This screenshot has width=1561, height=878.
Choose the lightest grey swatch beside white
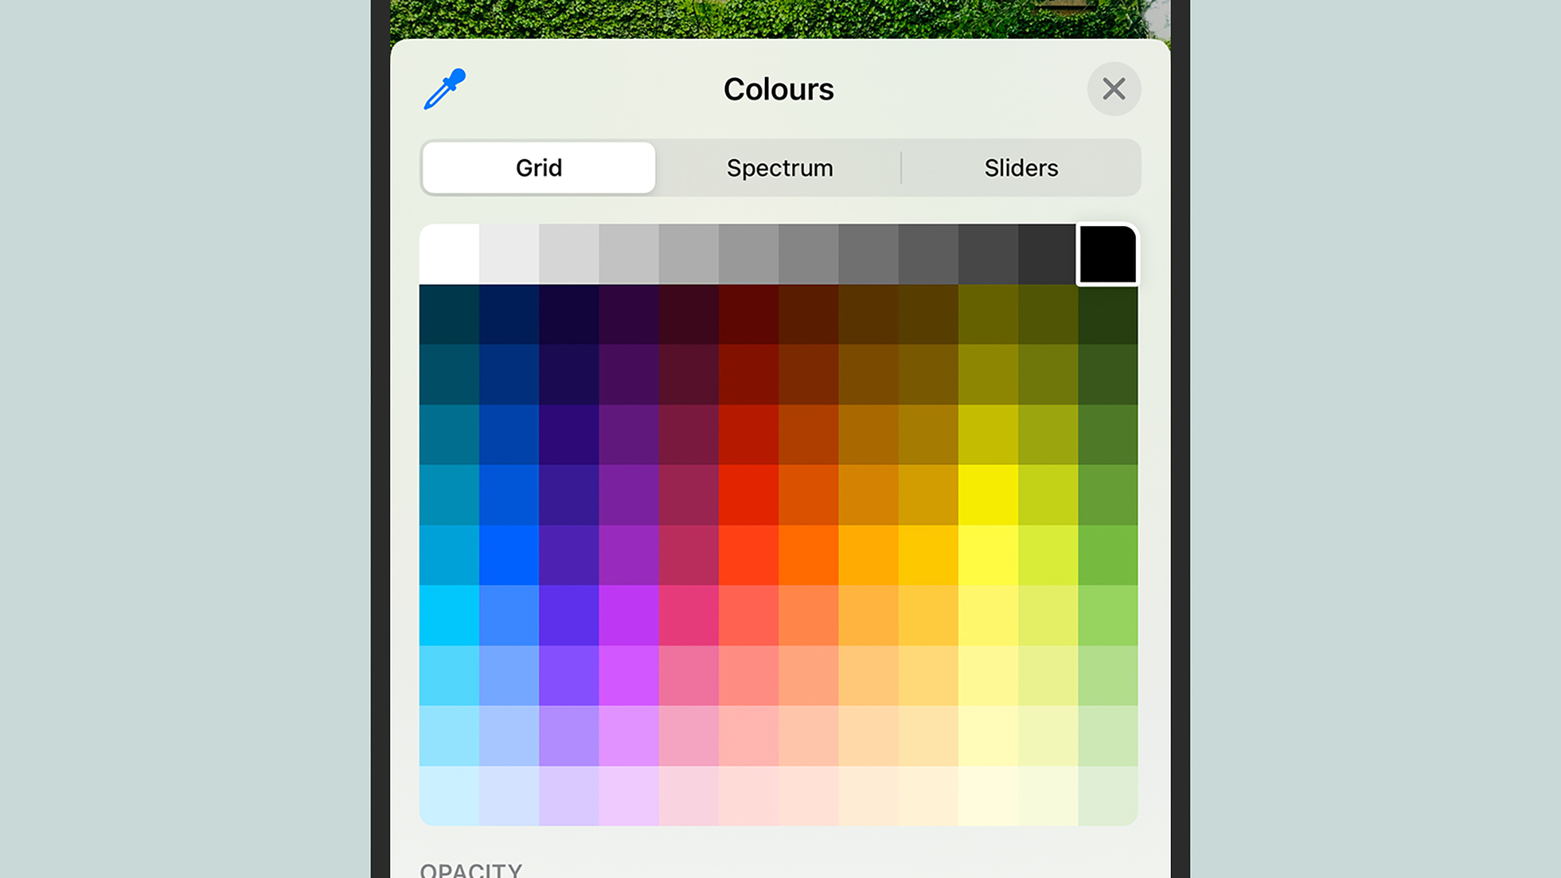point(509,254)
